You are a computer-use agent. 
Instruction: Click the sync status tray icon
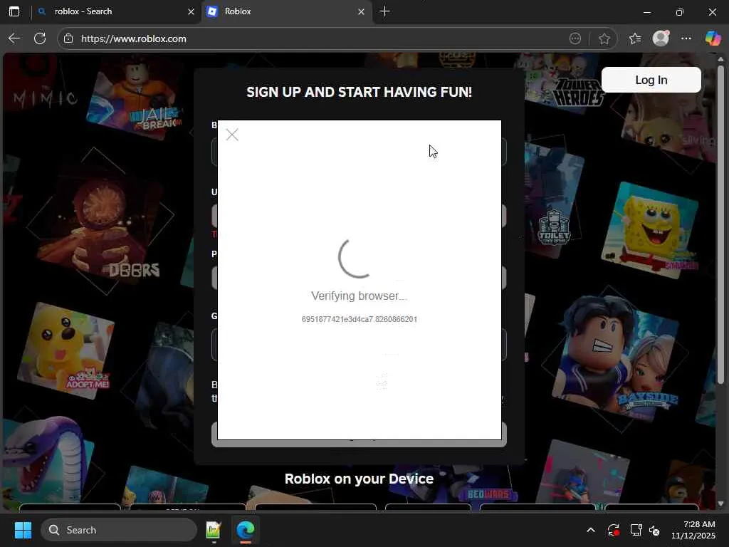(x=613, y=530)
